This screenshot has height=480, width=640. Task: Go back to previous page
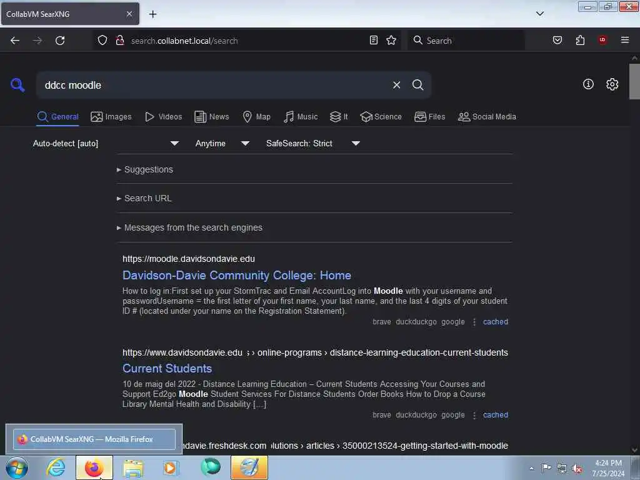pyautogui.click(x=15, y=41)
